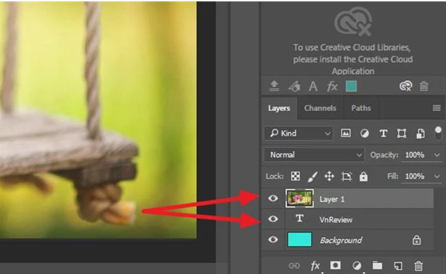Click the link layers chain icon
The image size is (446, 274).
click(x=294, y=266)
